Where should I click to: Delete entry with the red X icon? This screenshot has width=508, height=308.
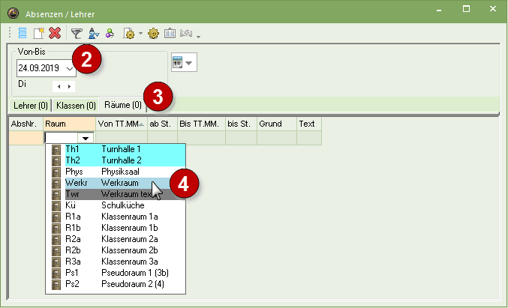coord(54,33)
